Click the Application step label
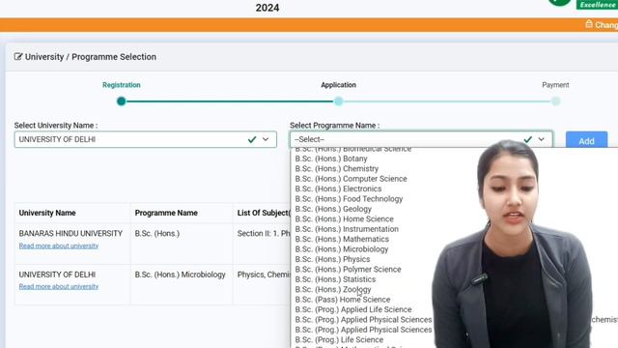 [338, 85]
